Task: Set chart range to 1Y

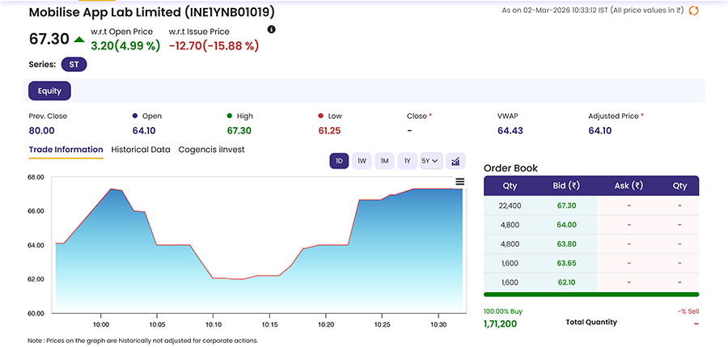Action: (407, 161)
